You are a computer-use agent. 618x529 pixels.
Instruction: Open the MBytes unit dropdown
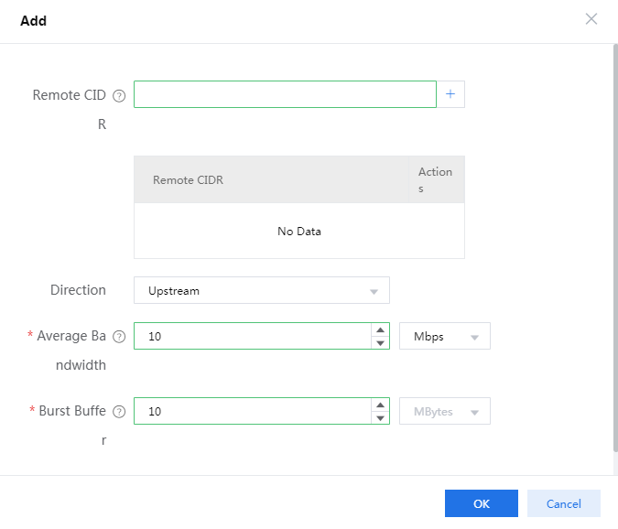(445, 412)
